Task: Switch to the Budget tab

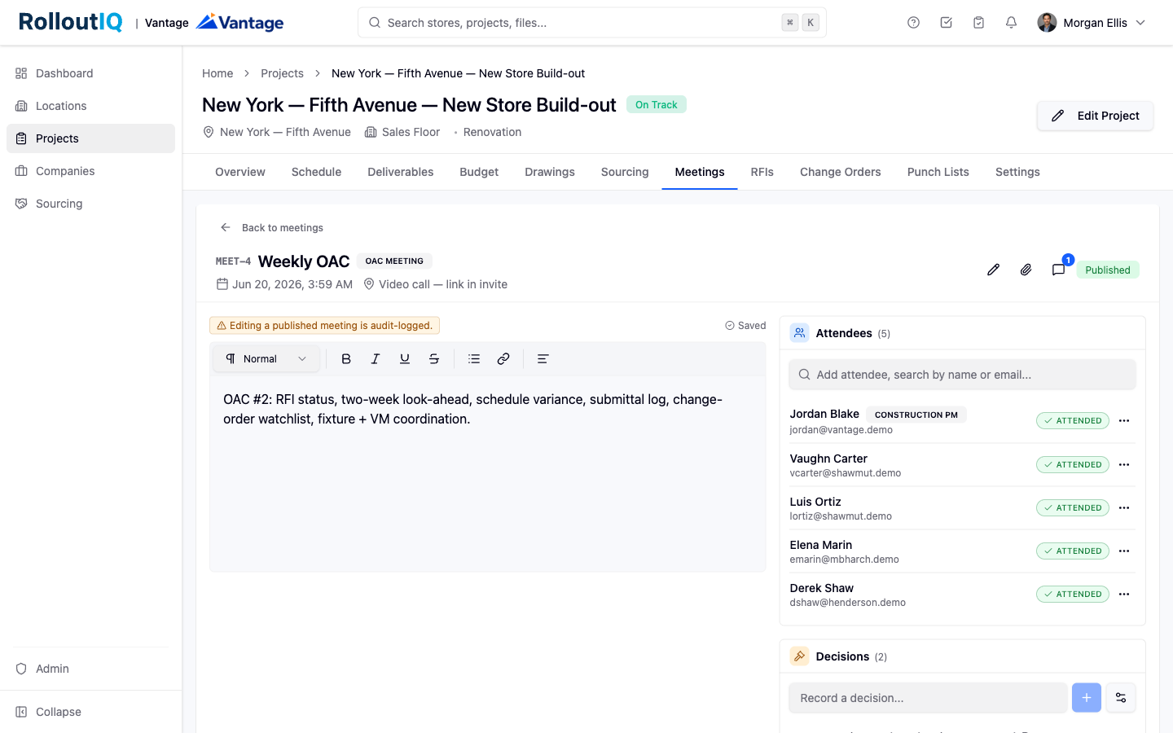Action: coord(479,172)
